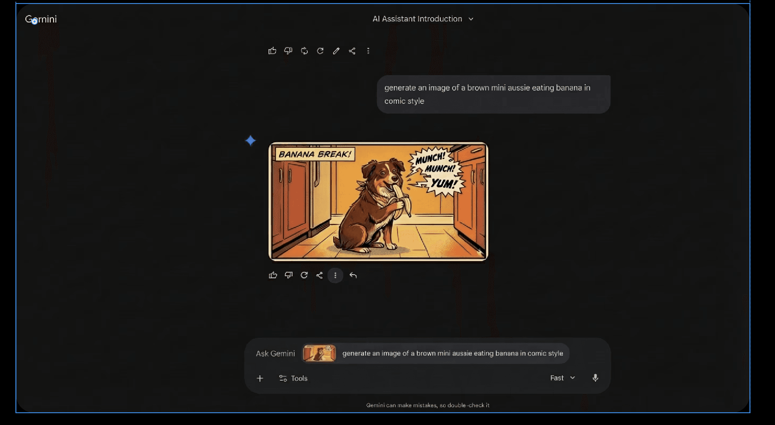
Task: Regenerate the dog image response
Action: 304,275
